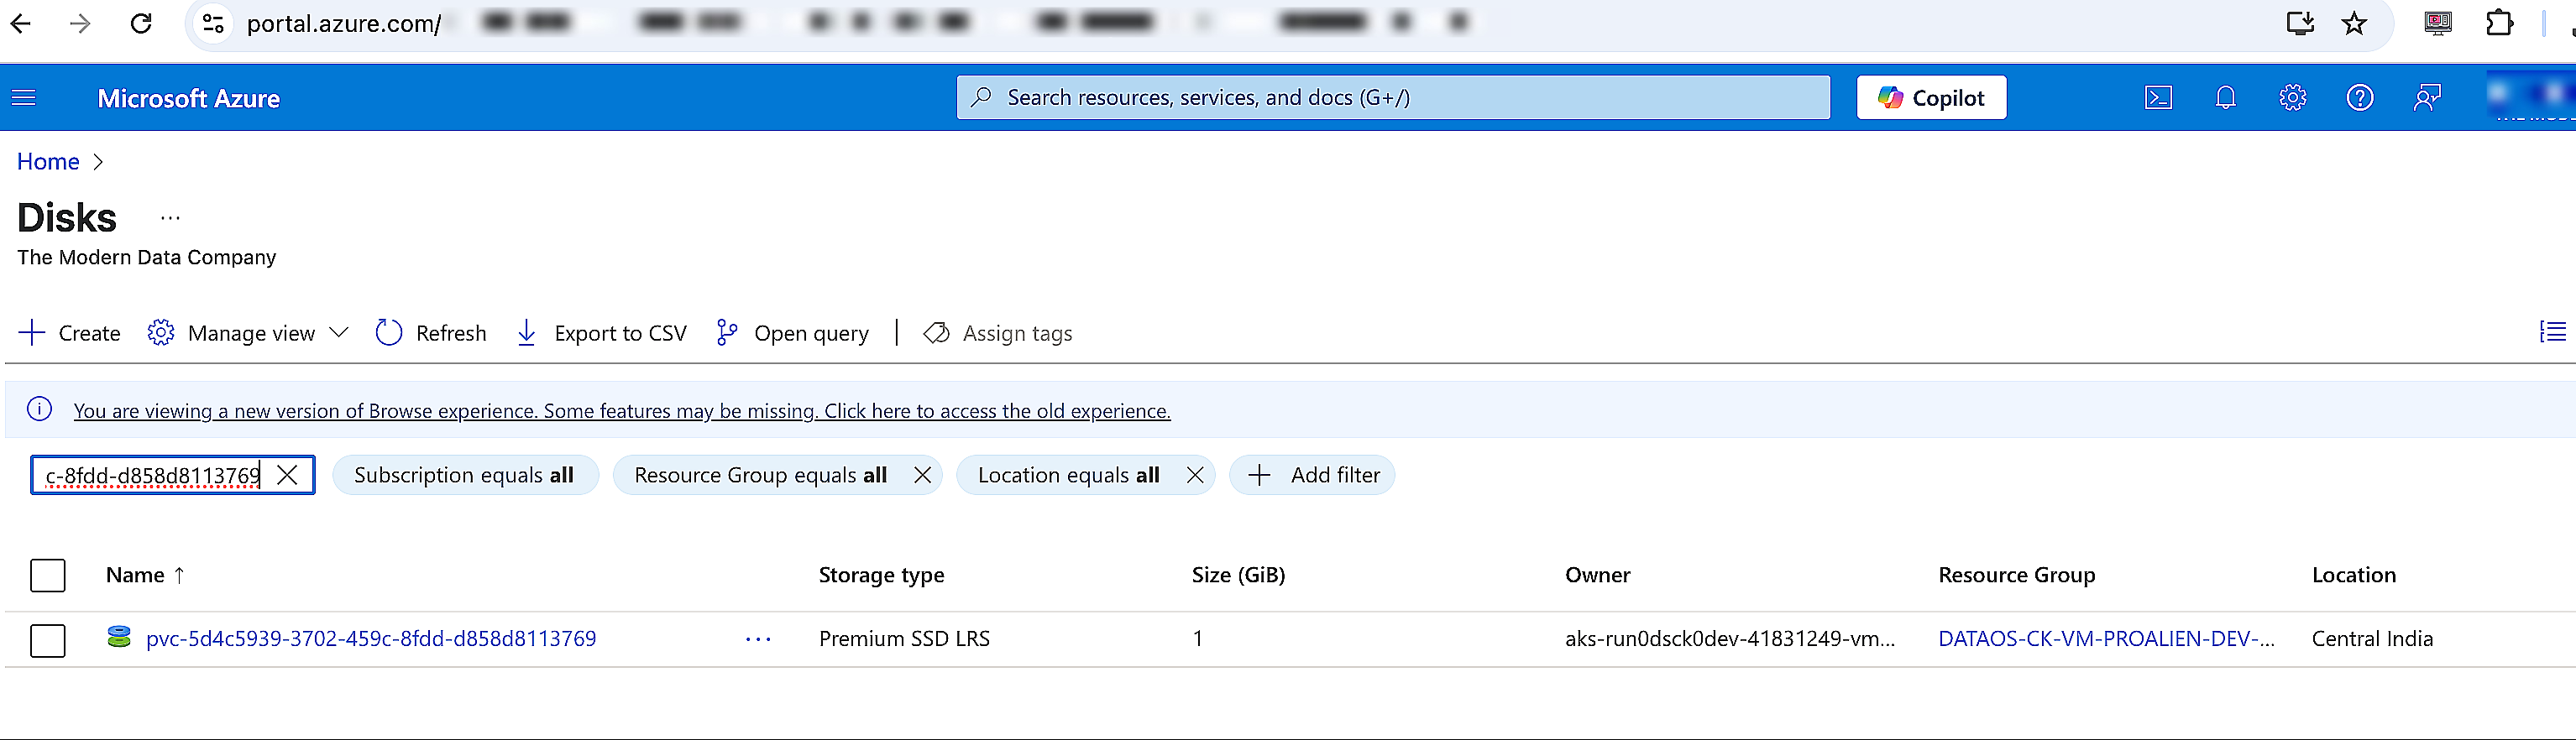Screen dimensions: 2576x740
Task: Open portal settings gear
Action: point(2292,98)
